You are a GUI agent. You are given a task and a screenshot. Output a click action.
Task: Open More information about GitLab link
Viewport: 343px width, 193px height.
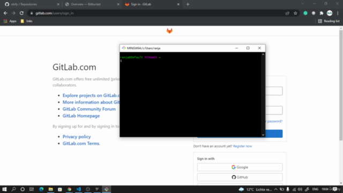pos(91,102)
